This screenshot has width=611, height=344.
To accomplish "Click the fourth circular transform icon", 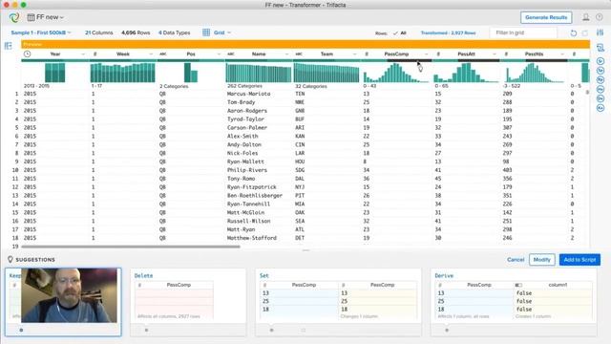I will tap(600, 89).
